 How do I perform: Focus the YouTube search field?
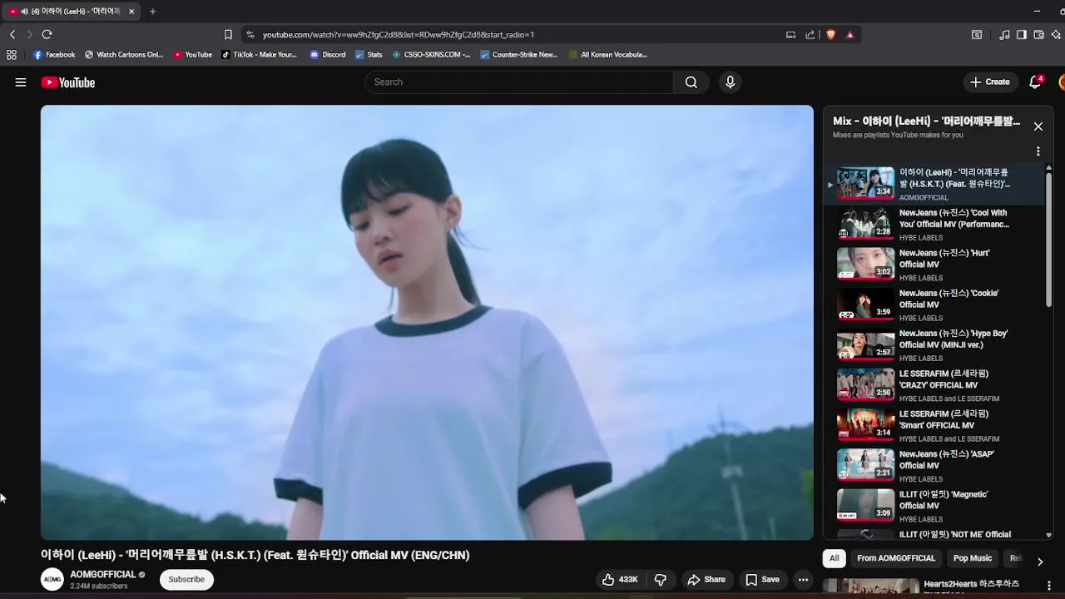click(519, 82)
